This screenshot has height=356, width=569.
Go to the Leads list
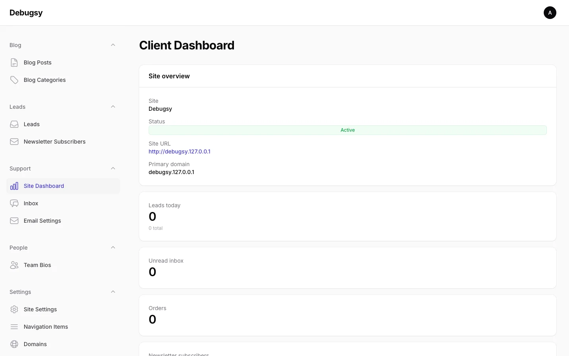[63, 124]
